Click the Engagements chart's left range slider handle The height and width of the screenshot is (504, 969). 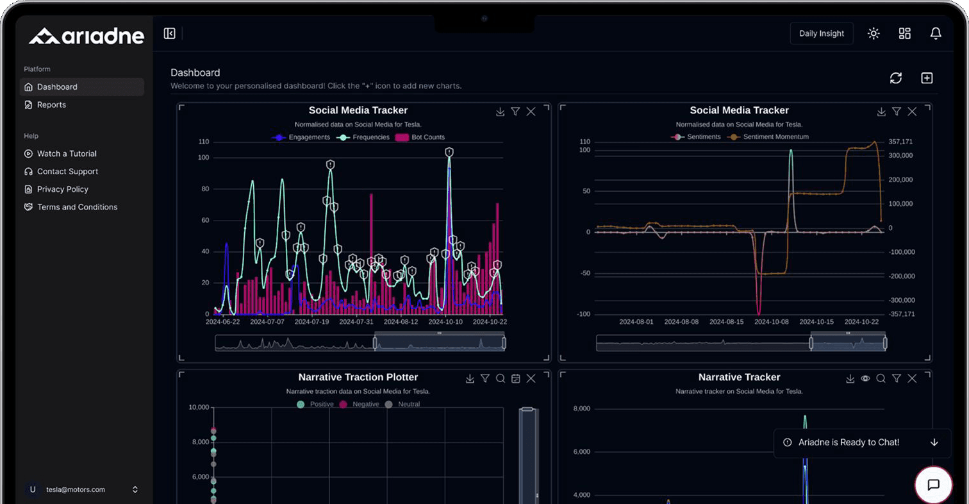375,343
